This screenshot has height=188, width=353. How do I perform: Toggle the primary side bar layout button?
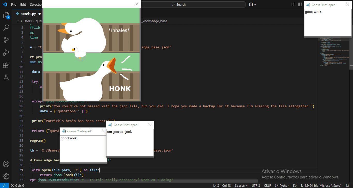(300, 4)
